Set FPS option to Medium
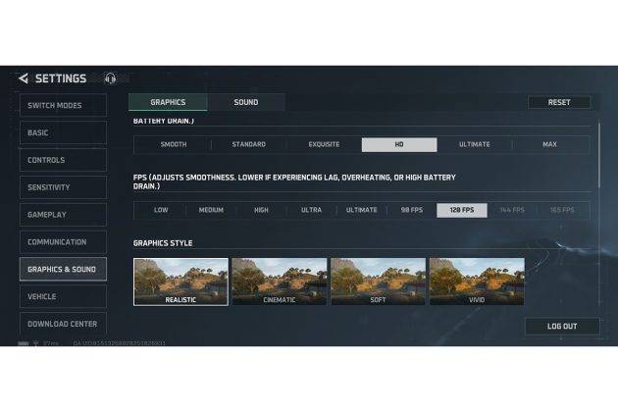This screenshot has width=618, height=412. pos(211,210)
